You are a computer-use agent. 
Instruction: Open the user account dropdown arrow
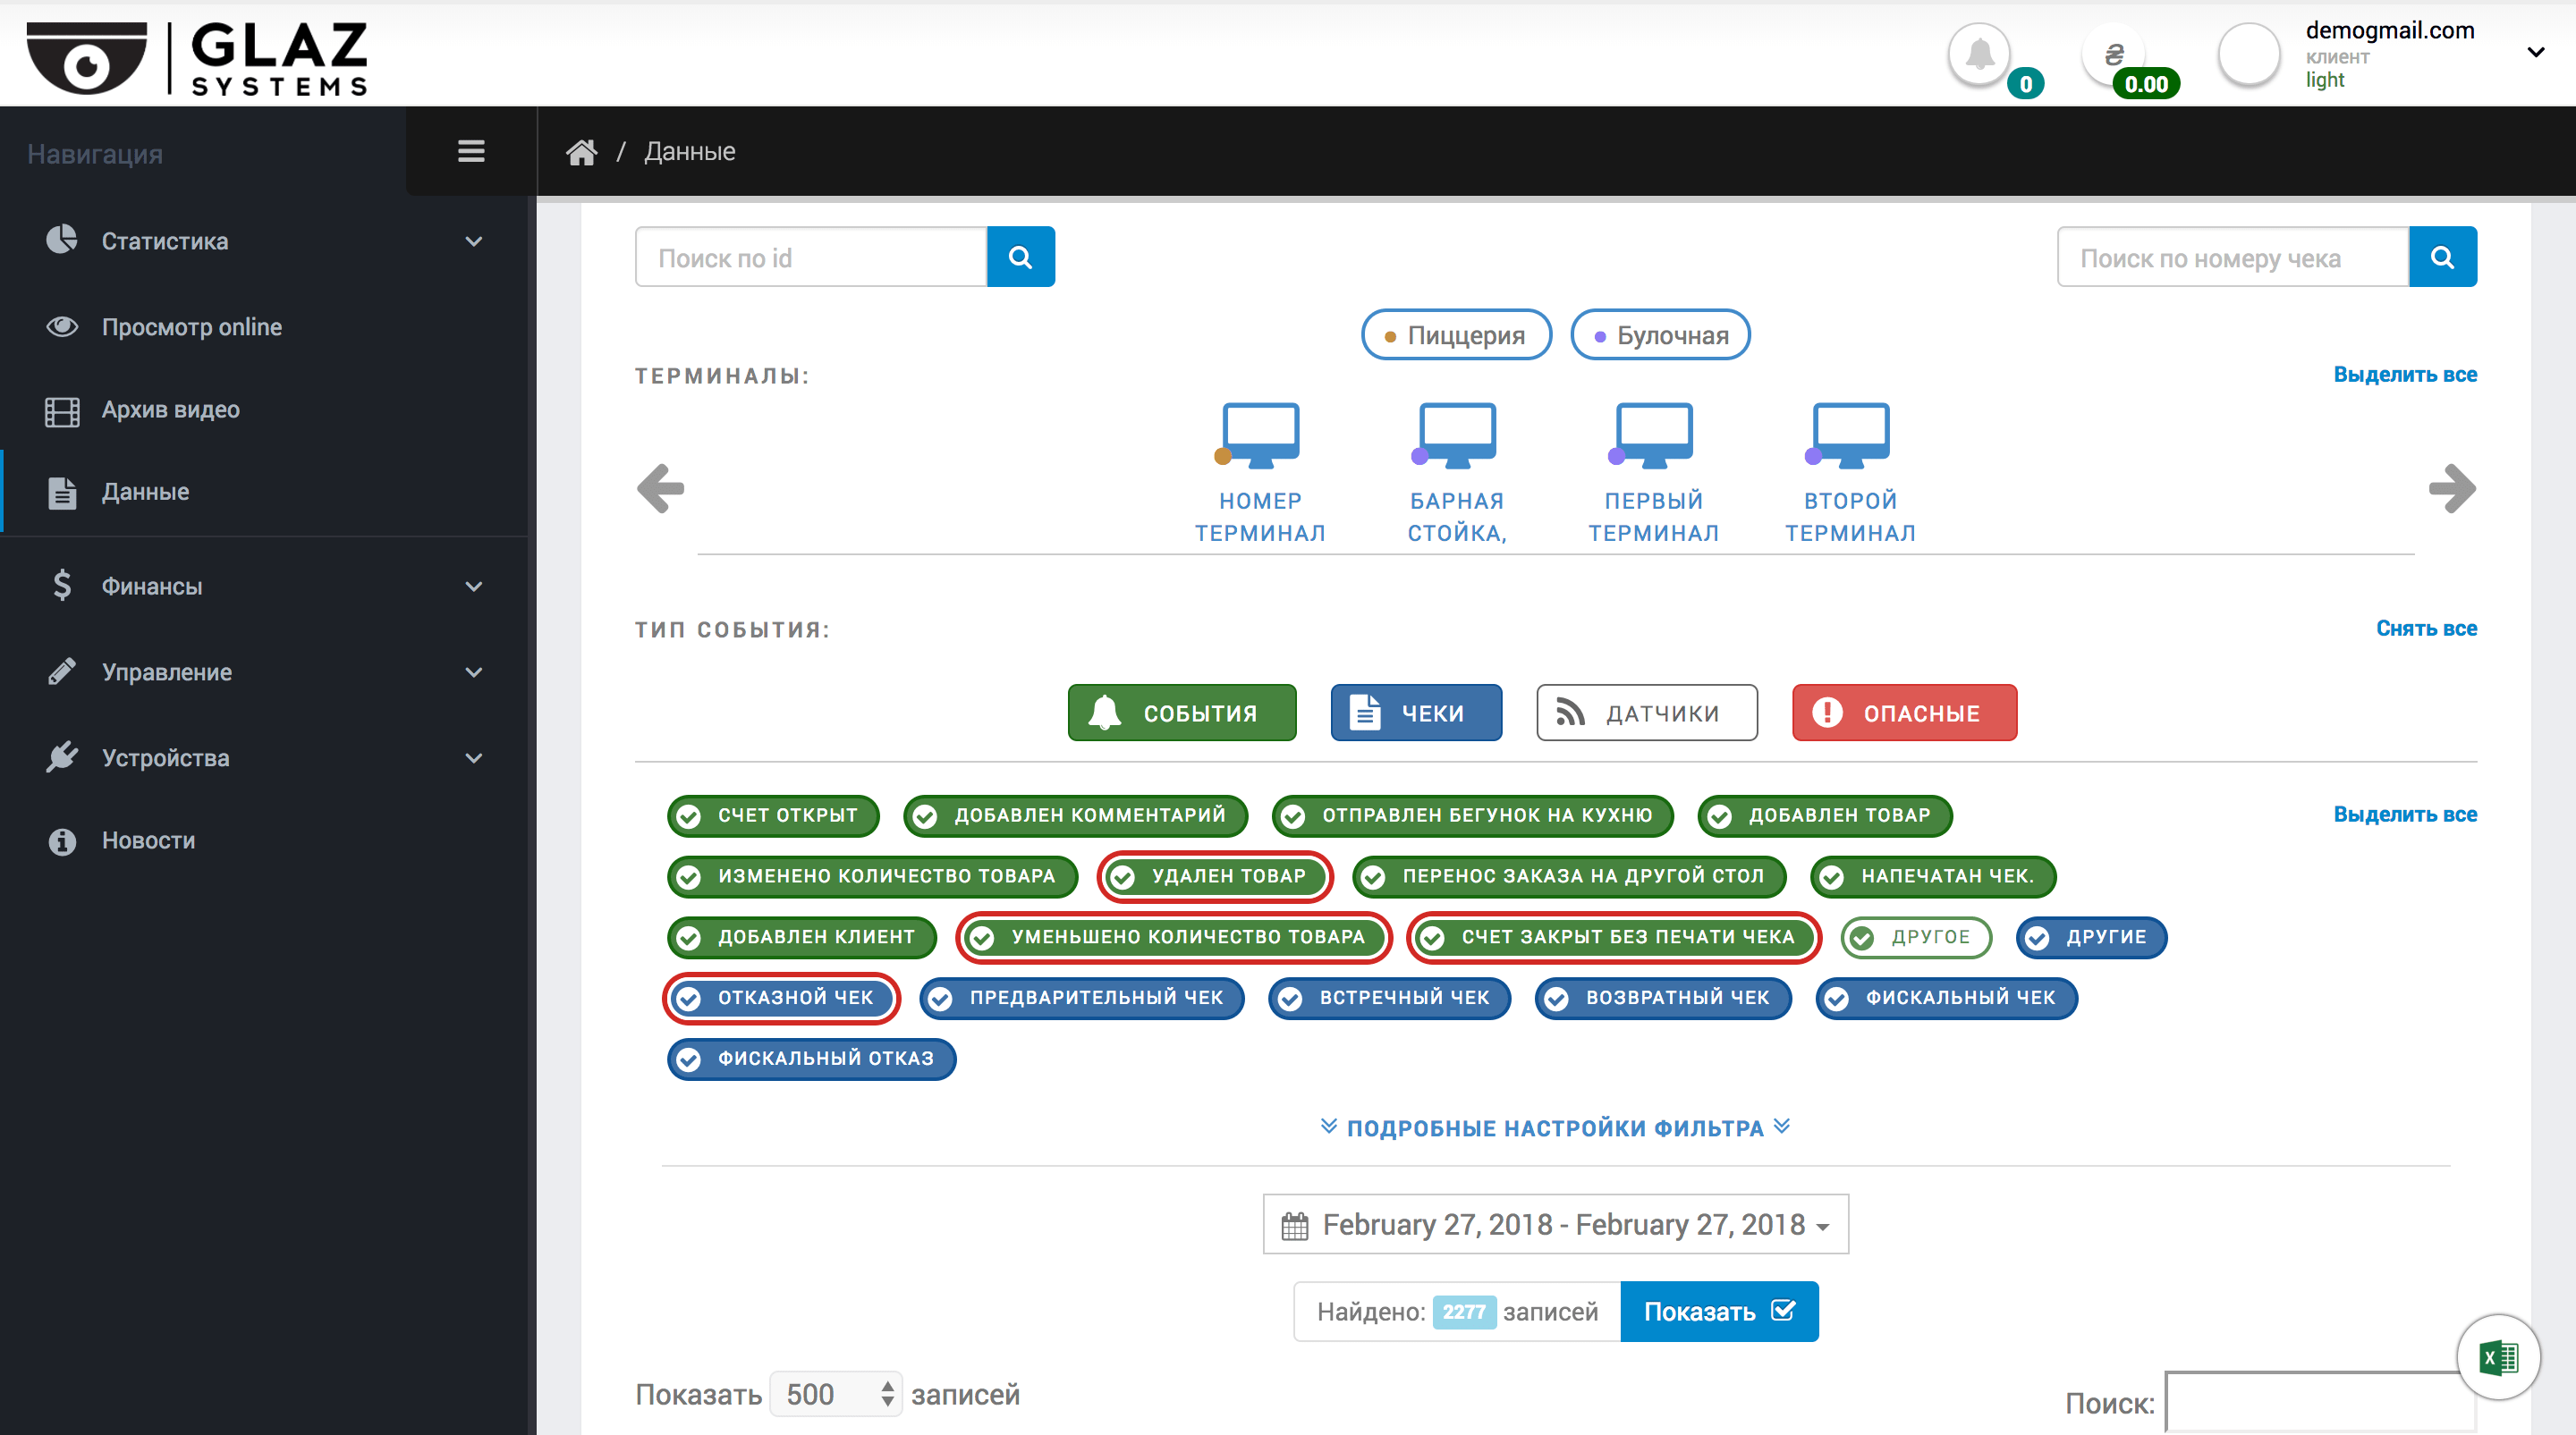[2535, 52]
